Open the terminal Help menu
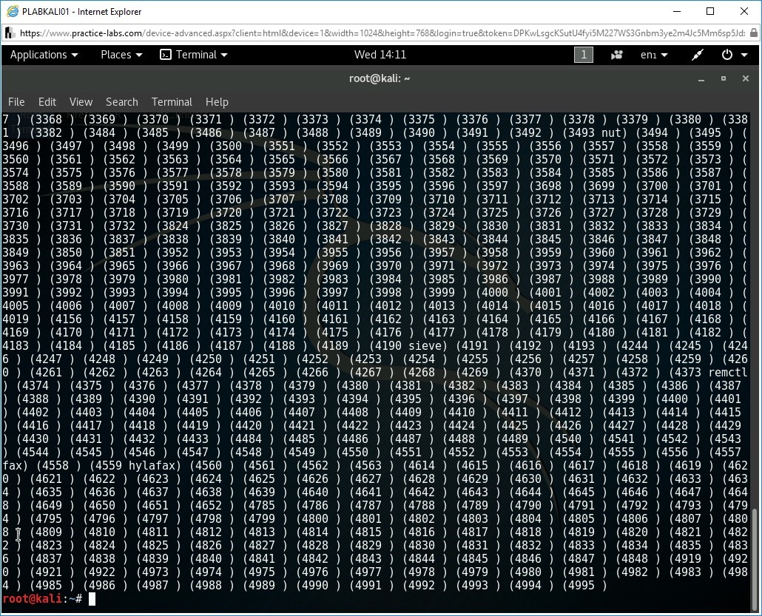The image size is (762, 616). click(217, 102)
